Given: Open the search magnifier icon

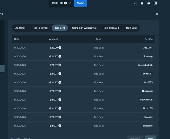Looking at the screenshot, I should 135,3.
